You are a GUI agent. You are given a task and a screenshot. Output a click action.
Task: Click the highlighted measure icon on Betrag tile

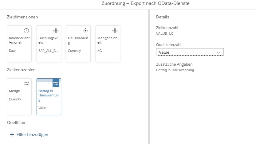(x=56, y=83)
